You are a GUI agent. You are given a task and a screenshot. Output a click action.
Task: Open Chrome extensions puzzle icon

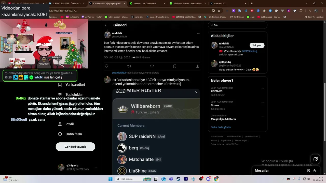pos(301,11)
